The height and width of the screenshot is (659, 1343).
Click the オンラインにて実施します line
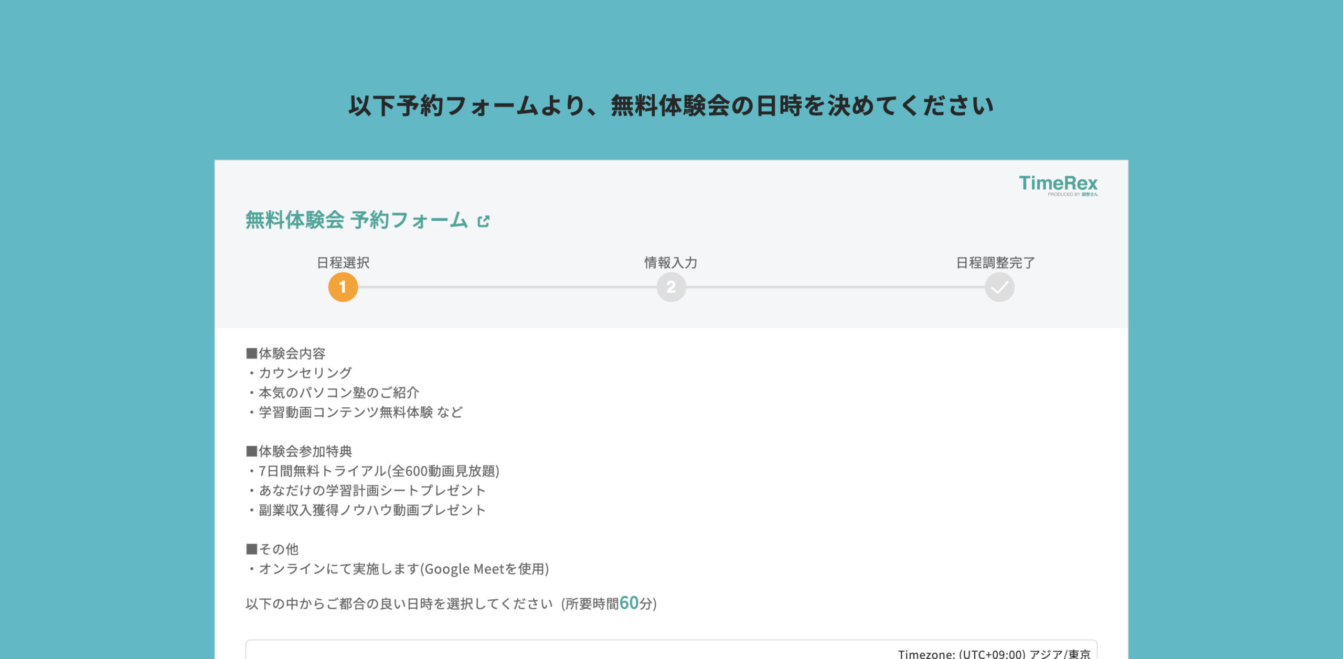[x=398, y=569]
